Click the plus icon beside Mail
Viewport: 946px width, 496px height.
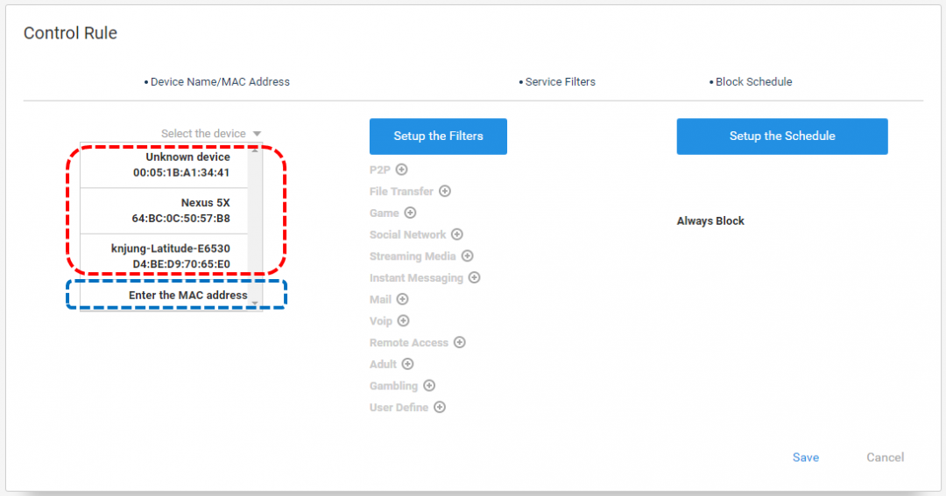tap(402, 299)
